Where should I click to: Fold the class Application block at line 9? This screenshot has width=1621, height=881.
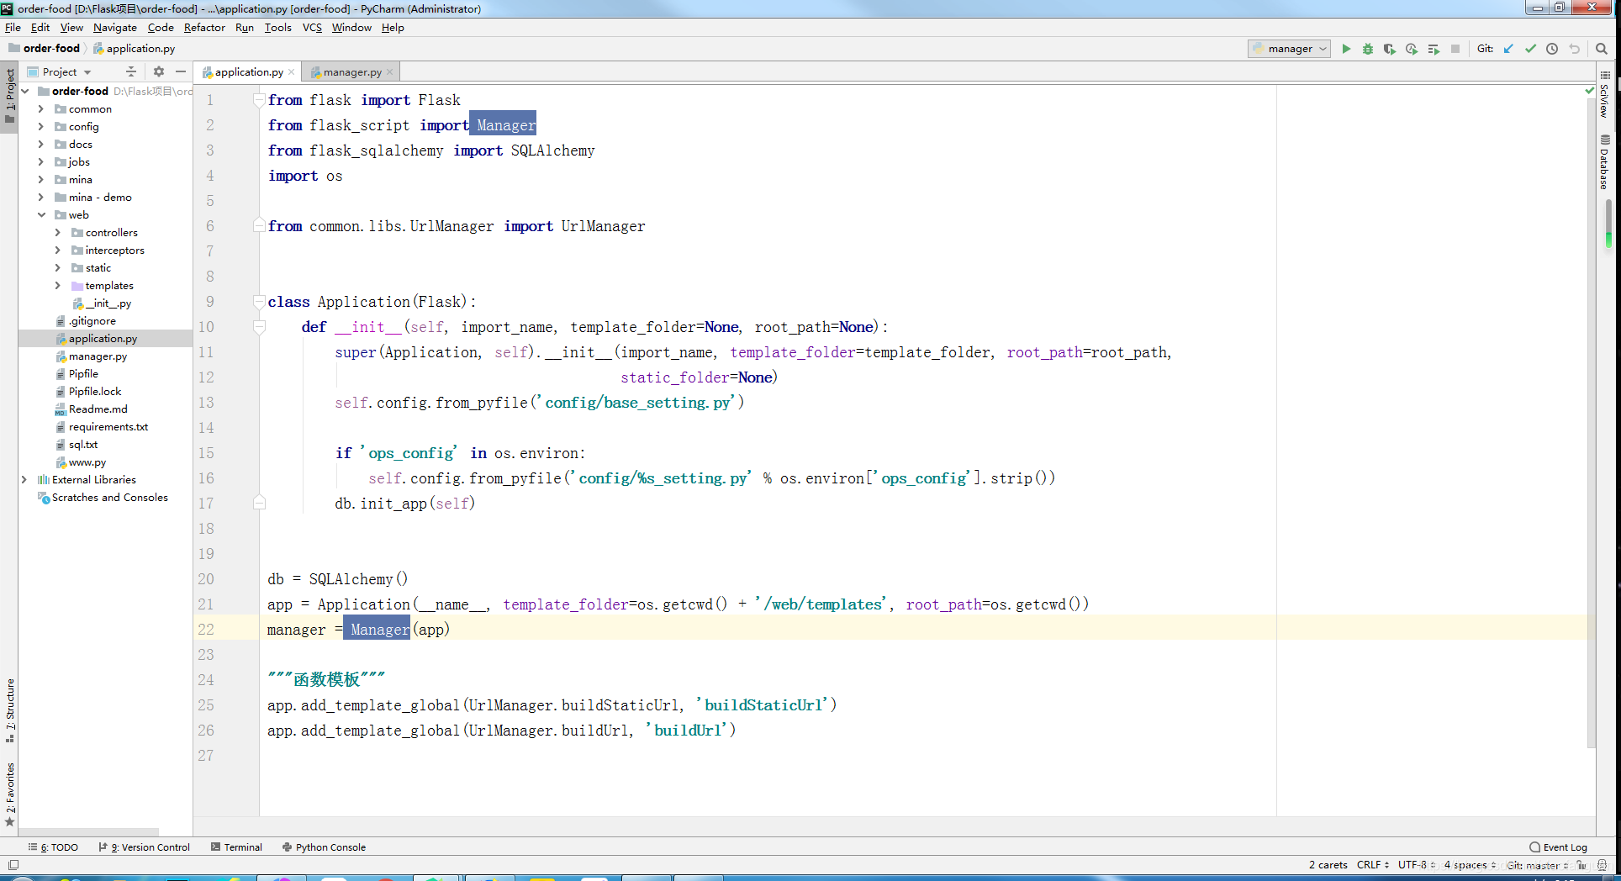[x=260, y=302]
